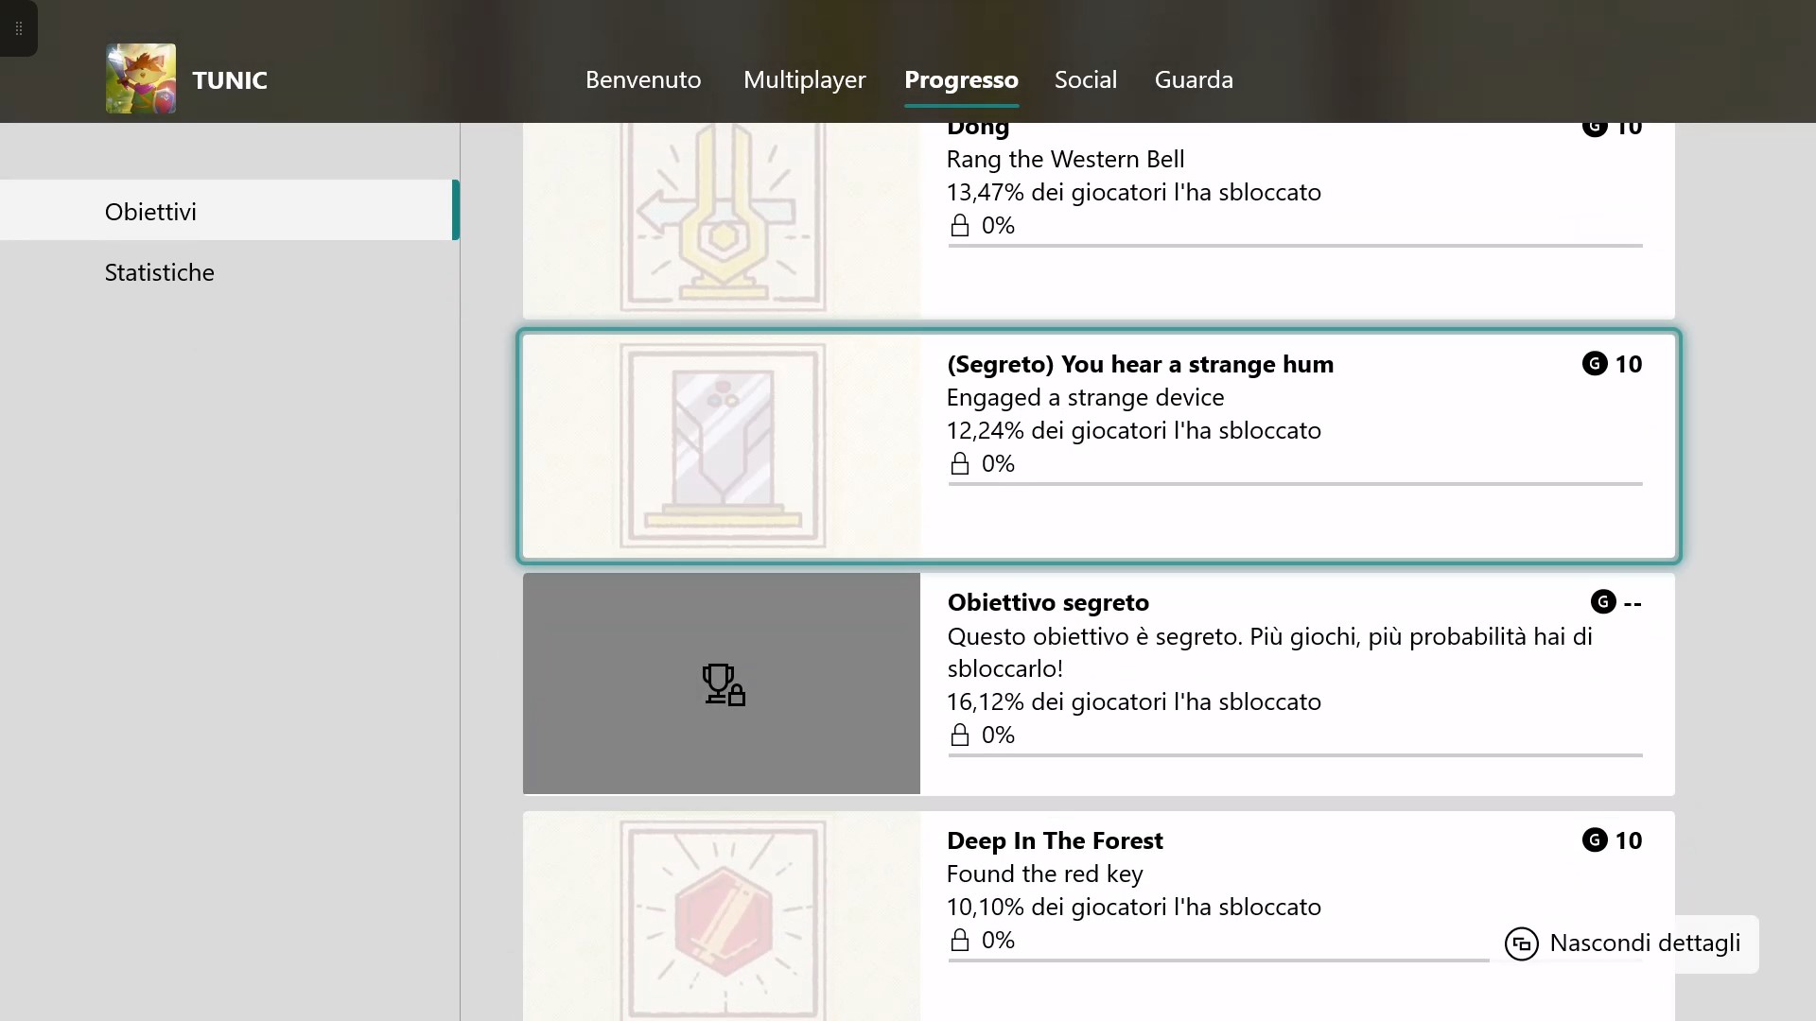Click the Nascondi dettagli view button icon
This screenshot has width=1816, height=1021.
pyautogui.click(x=1522, y=943)
